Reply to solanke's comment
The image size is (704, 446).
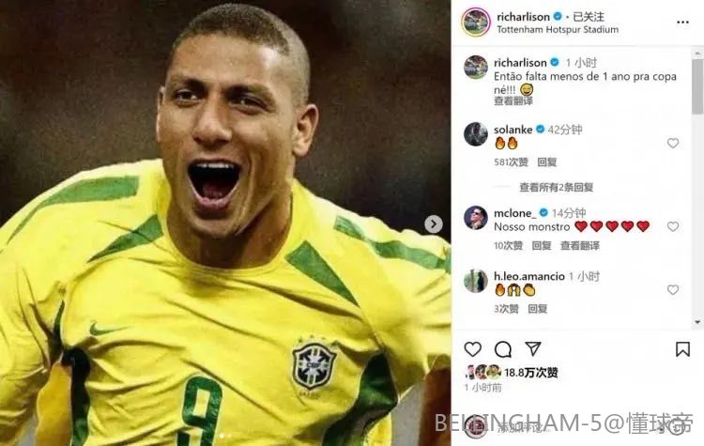coord(547,161)
